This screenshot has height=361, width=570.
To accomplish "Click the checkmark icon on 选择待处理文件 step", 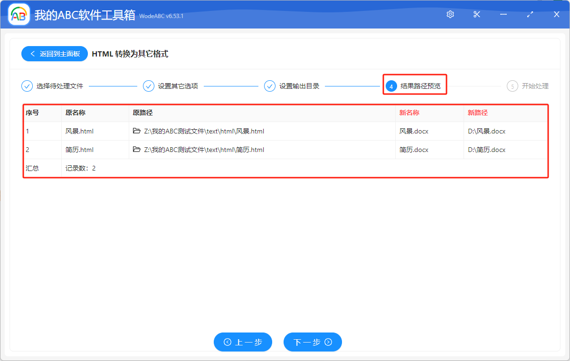I will pos(26,86).
